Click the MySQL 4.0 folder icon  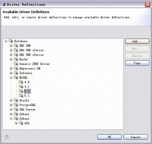pyautogui.click(x=21, y=82)
